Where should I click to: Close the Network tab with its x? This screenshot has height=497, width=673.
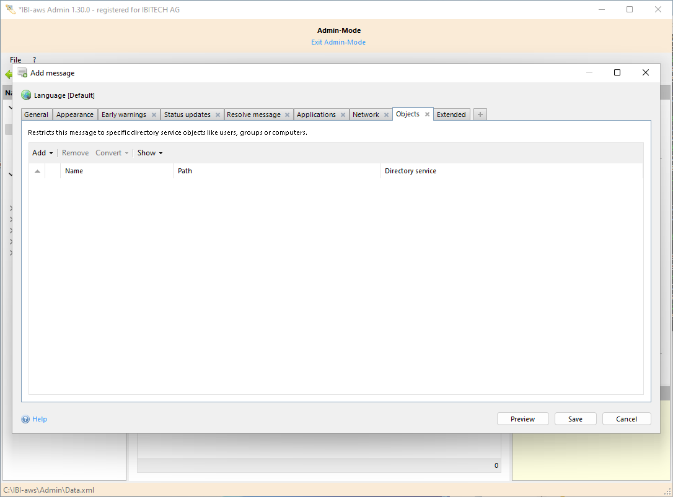coord(386,115)
